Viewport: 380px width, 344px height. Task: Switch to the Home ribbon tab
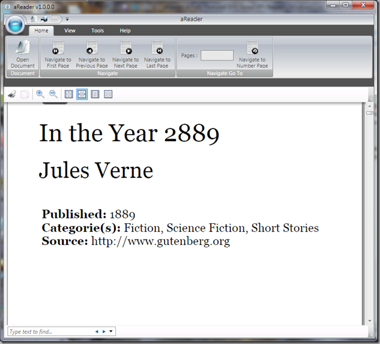41,31
